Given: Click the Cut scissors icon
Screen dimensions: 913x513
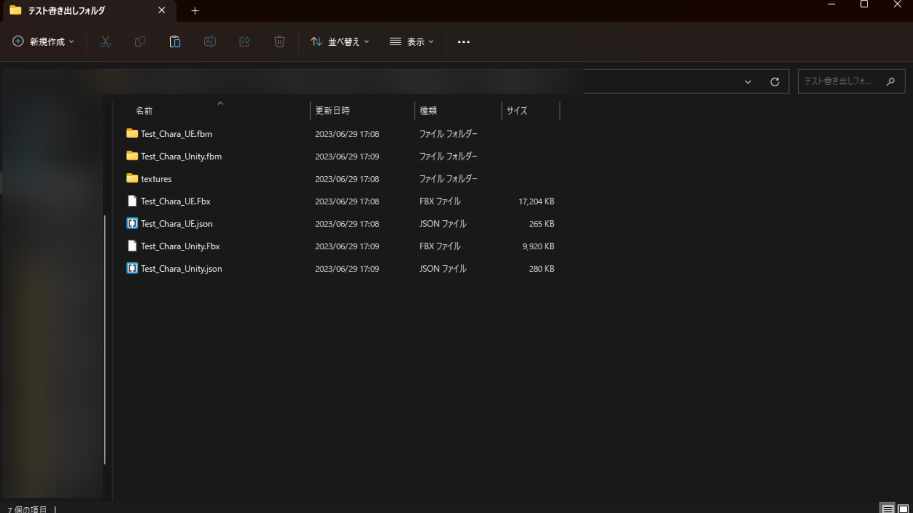Looking at the screenshot, I should point(105,42).
